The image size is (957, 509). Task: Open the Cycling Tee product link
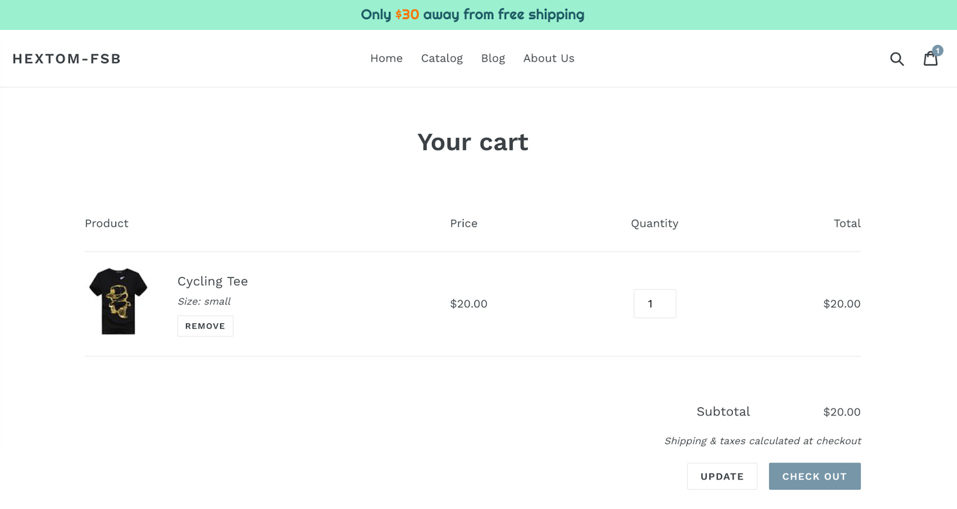coord(212,281)
